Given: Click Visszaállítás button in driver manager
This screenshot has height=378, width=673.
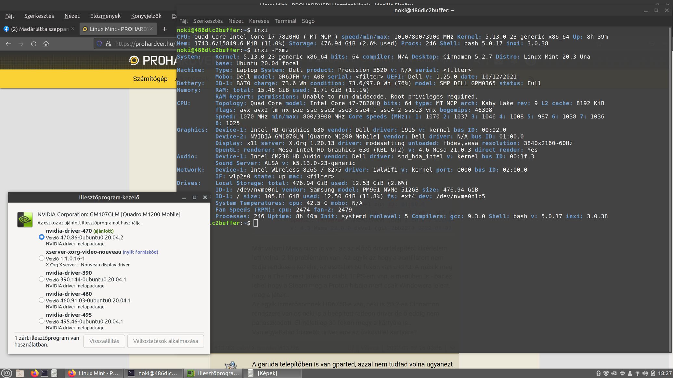Looking at the screenshot, I should coord(104,341).
